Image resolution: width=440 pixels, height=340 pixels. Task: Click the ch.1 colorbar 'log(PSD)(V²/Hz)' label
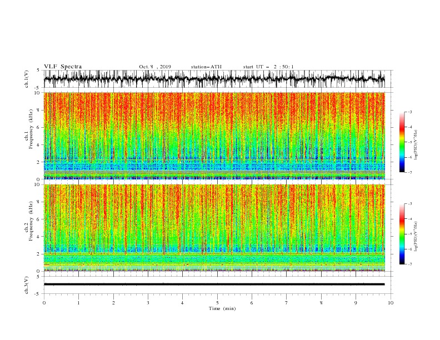pos(416,145)
